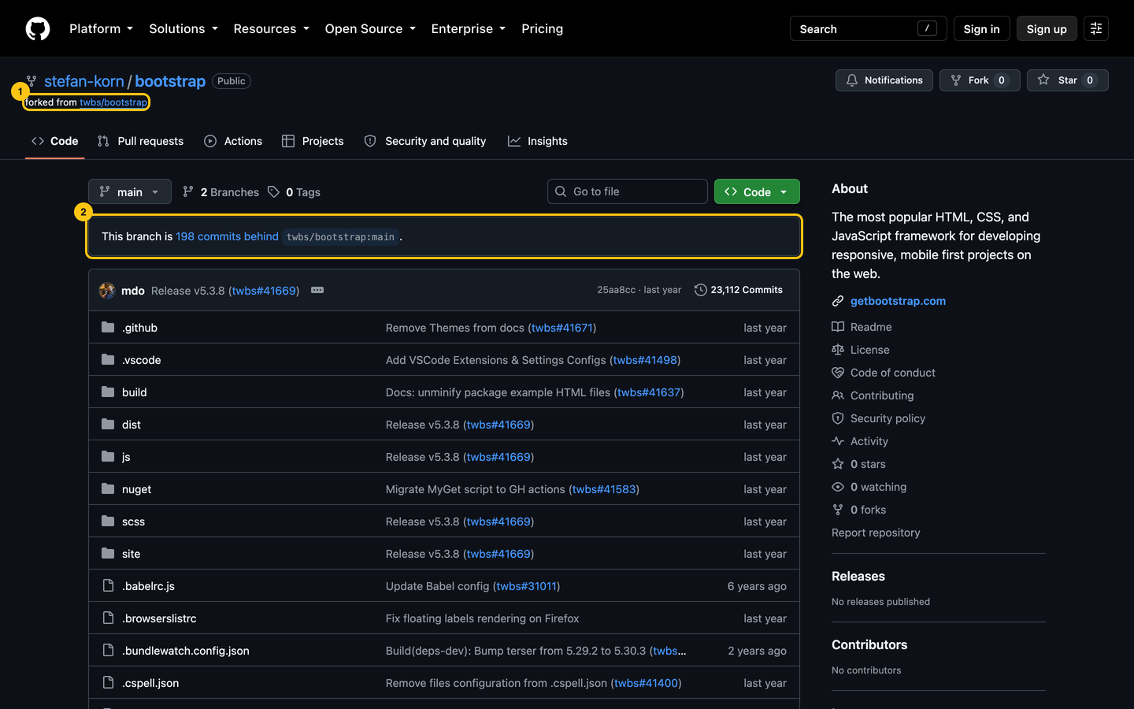Click the .babelrc.js file icon
1134x709 pixels.
pyautogui.click(x=108, y=585)
